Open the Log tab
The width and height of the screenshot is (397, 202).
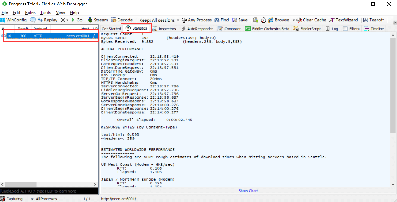point(332,29)
